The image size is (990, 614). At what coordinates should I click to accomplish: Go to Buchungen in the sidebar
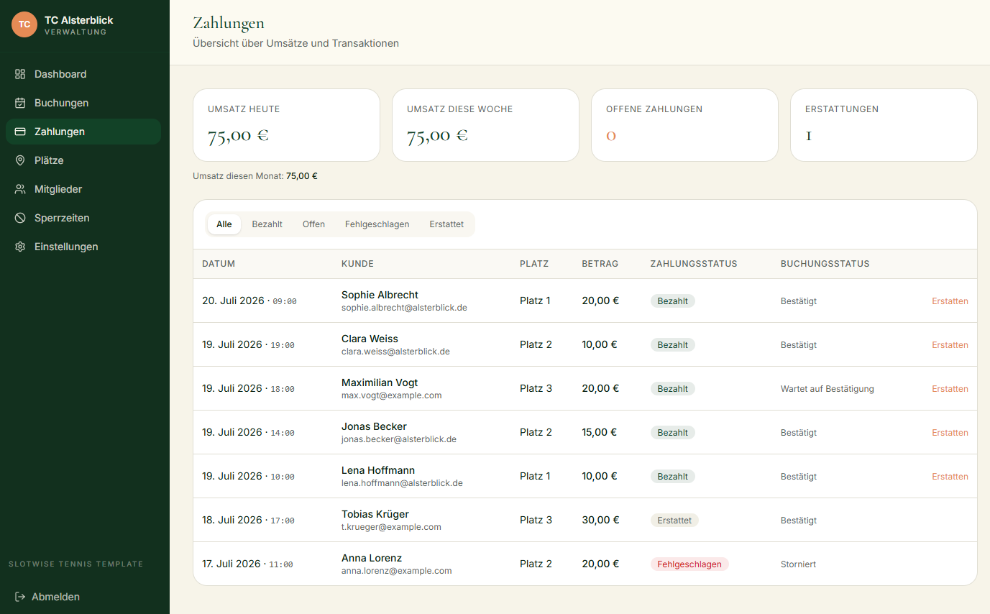83,103
